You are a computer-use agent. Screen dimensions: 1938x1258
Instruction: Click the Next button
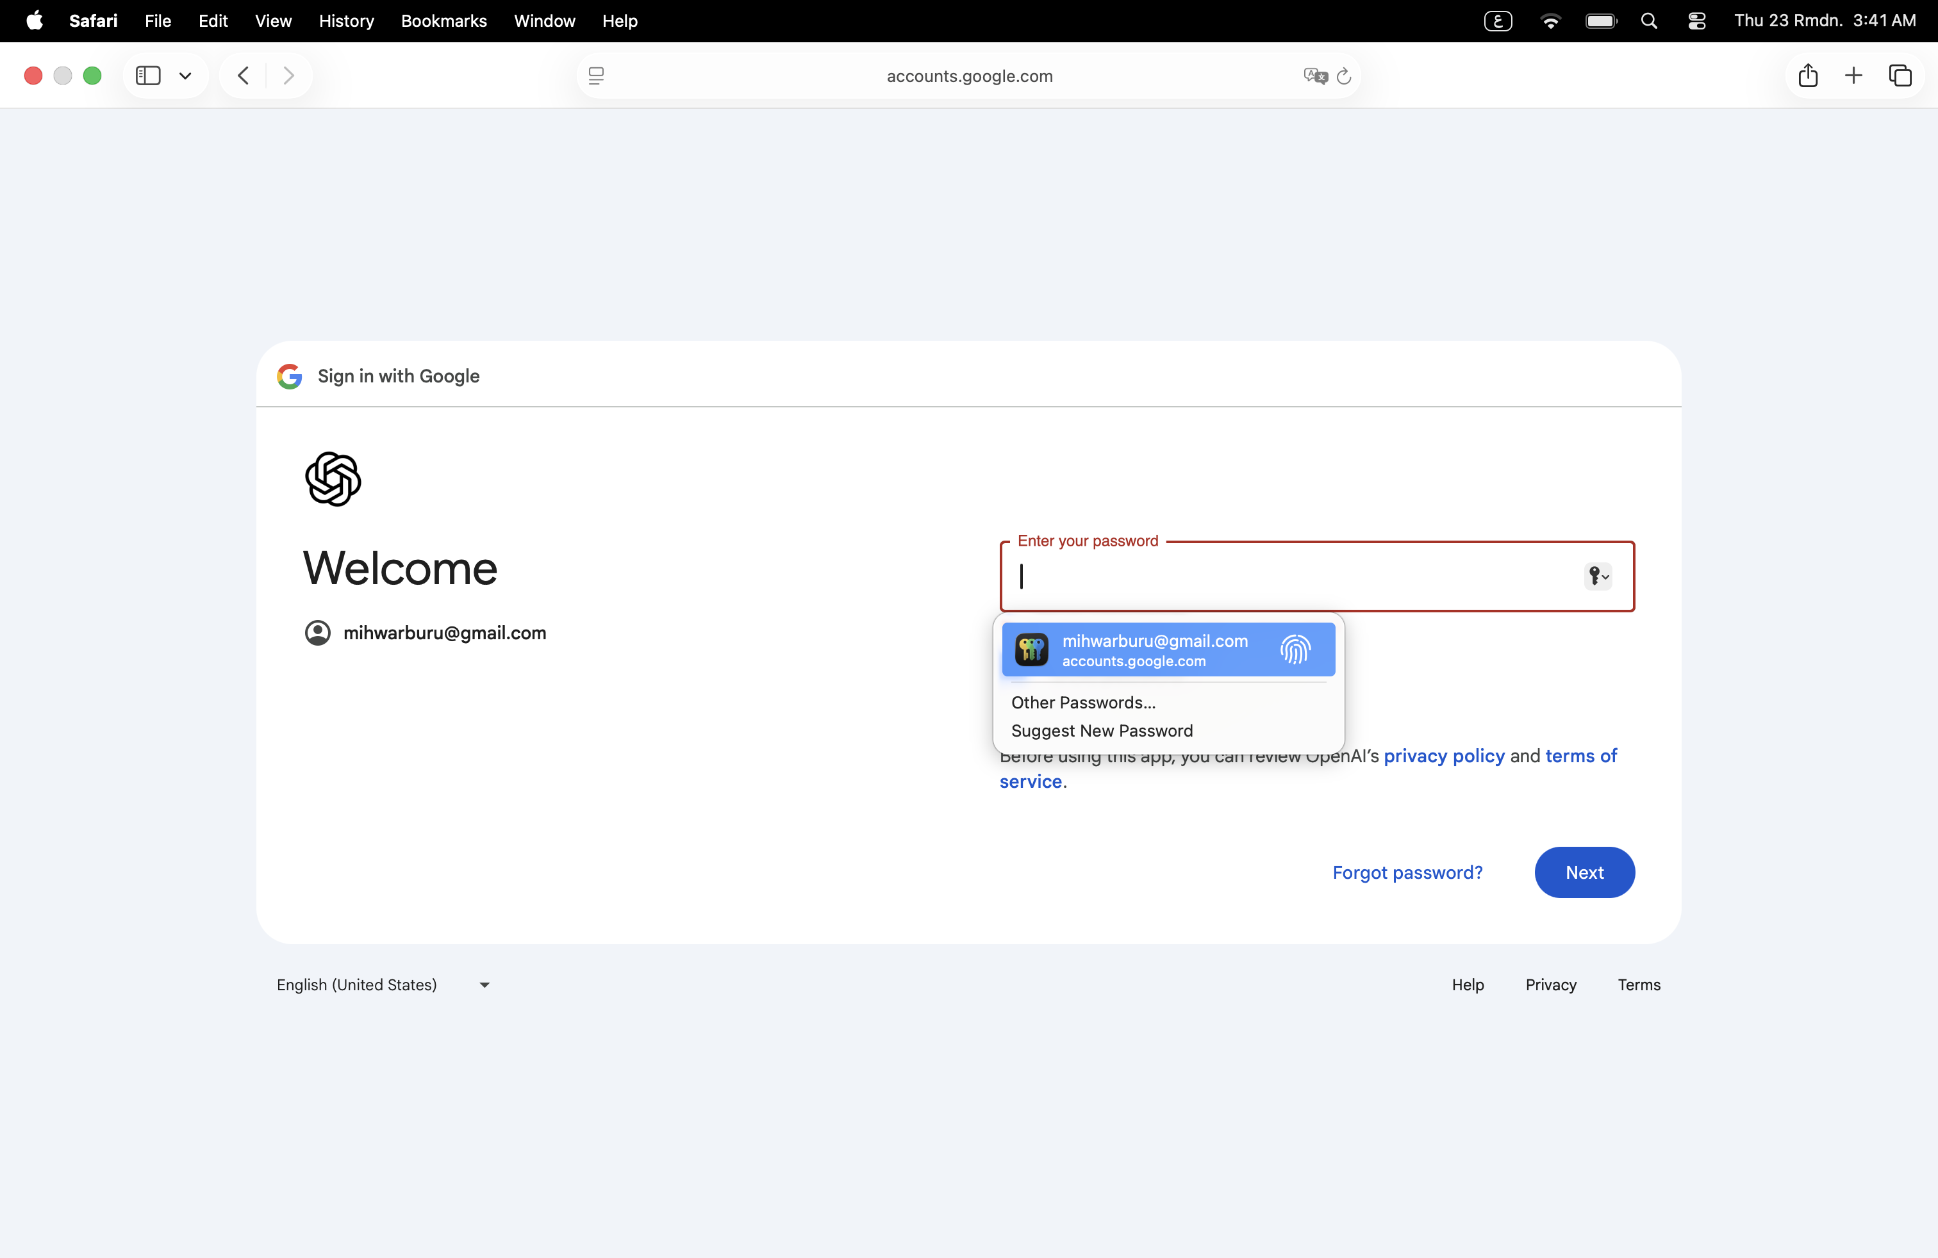[x=1584, y=872]
